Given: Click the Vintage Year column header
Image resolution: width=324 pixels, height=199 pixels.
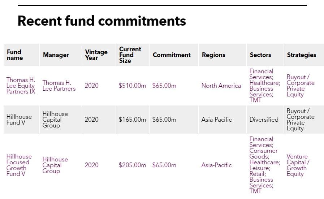Looking at the screenshot, I should pyautogui.click(x=96, y=55).
